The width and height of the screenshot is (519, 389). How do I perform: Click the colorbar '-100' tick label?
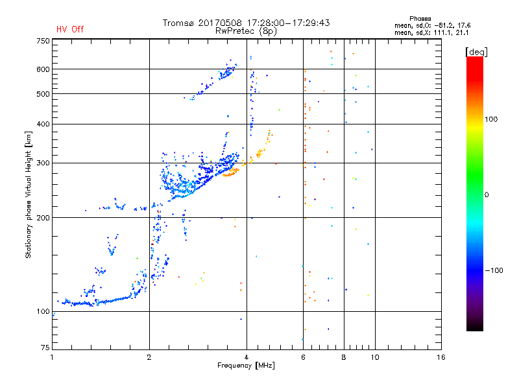[494, 270]
